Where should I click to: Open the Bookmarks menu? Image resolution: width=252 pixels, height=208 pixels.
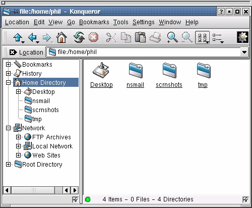(94, 22)
